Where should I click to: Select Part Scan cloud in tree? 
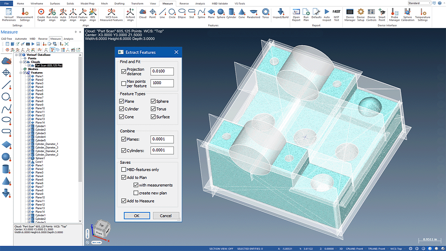click(x=48, y=66)
